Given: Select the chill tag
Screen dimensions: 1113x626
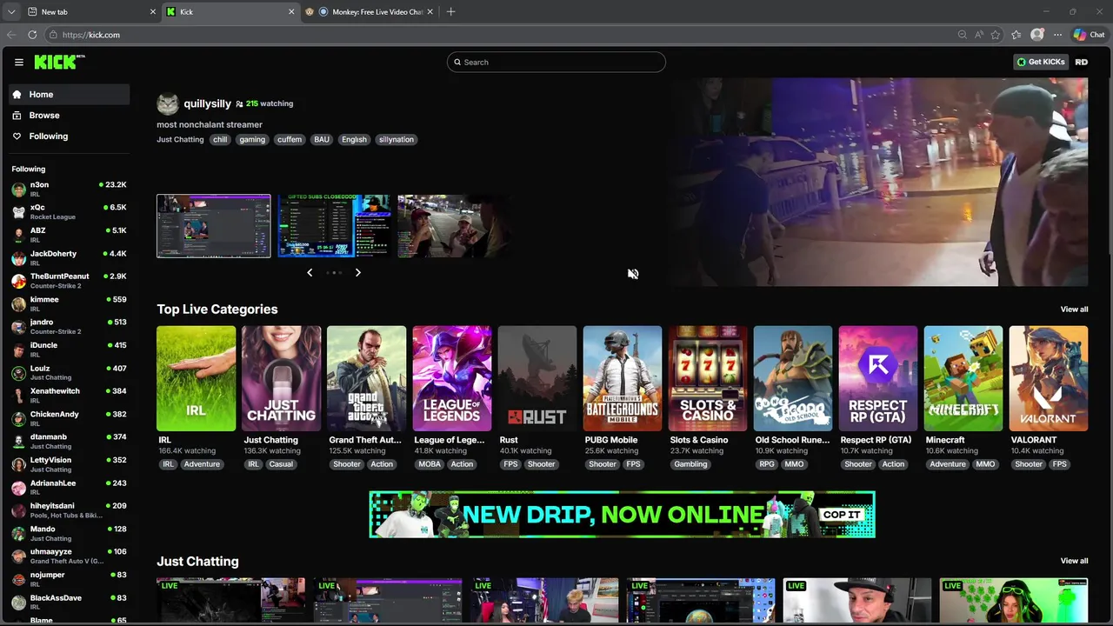Looking at the screenshot, I should (220, 139).
